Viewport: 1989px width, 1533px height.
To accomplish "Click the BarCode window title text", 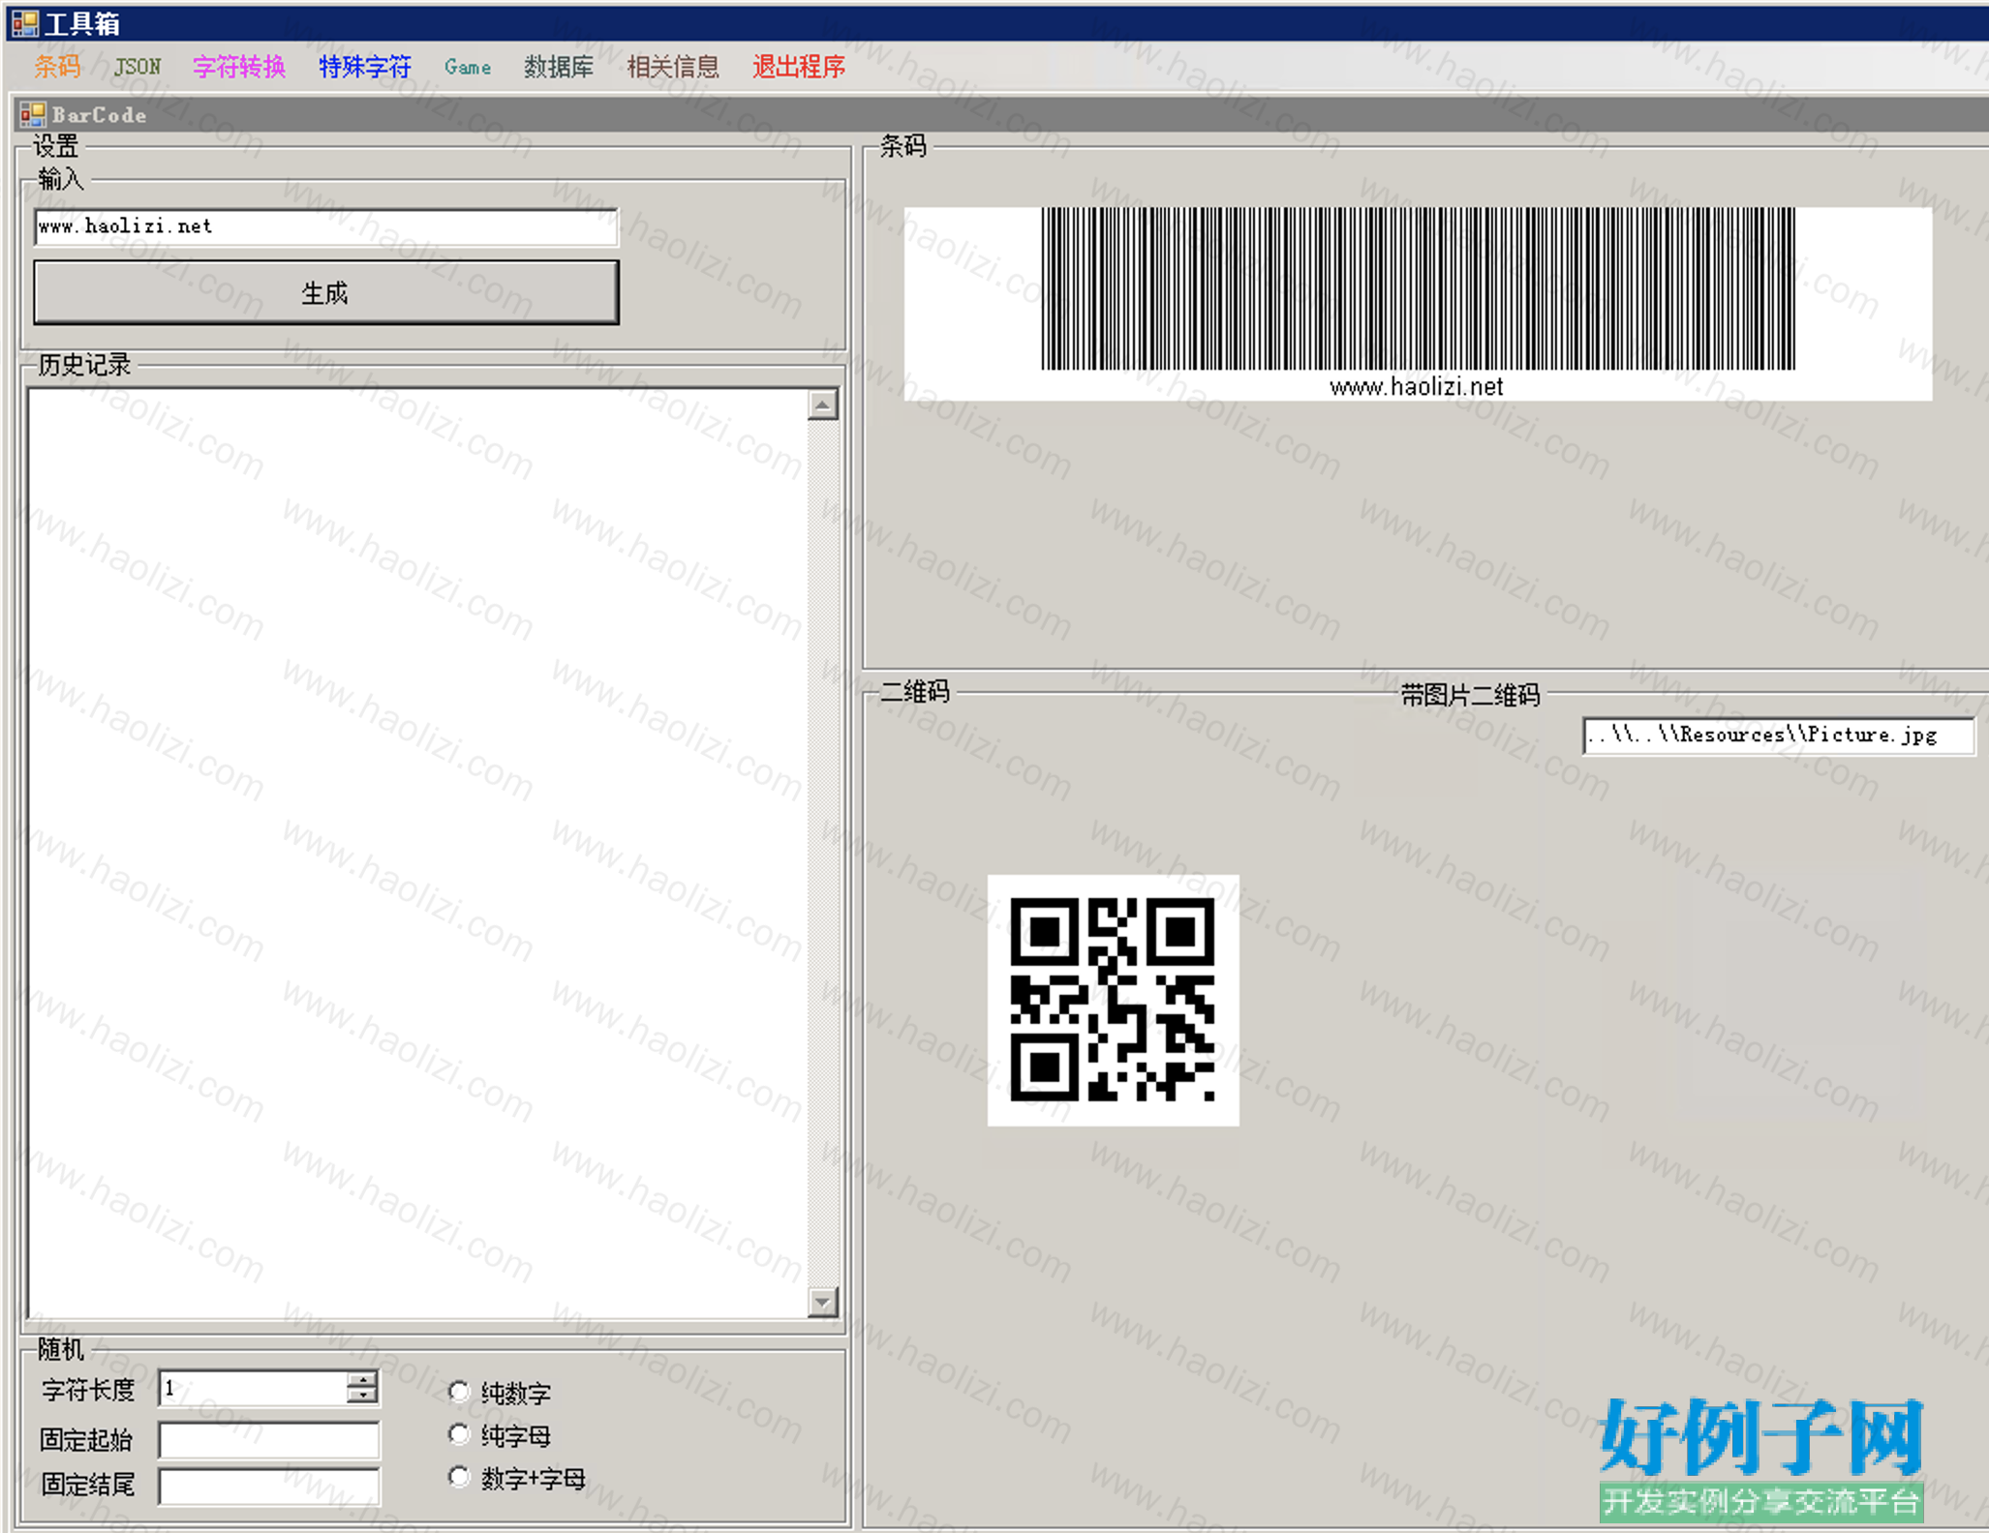I will point(99,115).
